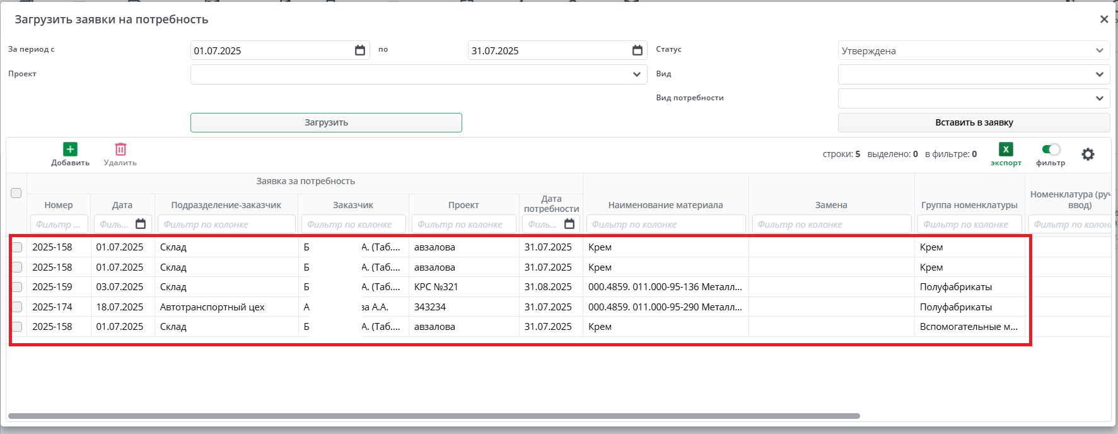The image size is (1118, 434).
Task: Check the select-all checkbox in table header
Action: point(16,193)
